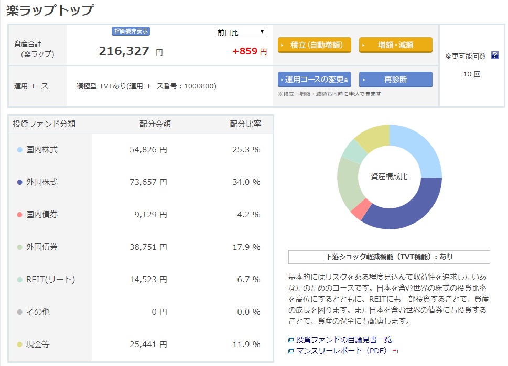Open the 前日比 dropdown
Viewport: 508px width, 366px height.
[x=241, y=32]
